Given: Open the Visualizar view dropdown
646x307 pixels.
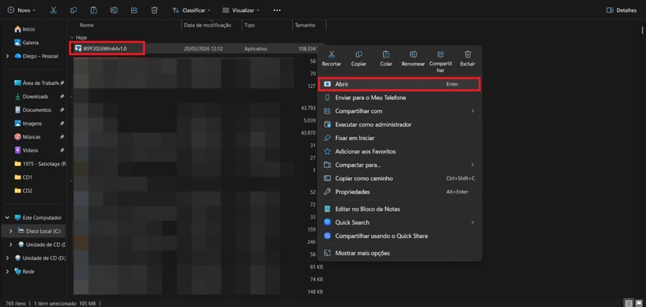Looking at the screenshot, I should coord(241,10).
